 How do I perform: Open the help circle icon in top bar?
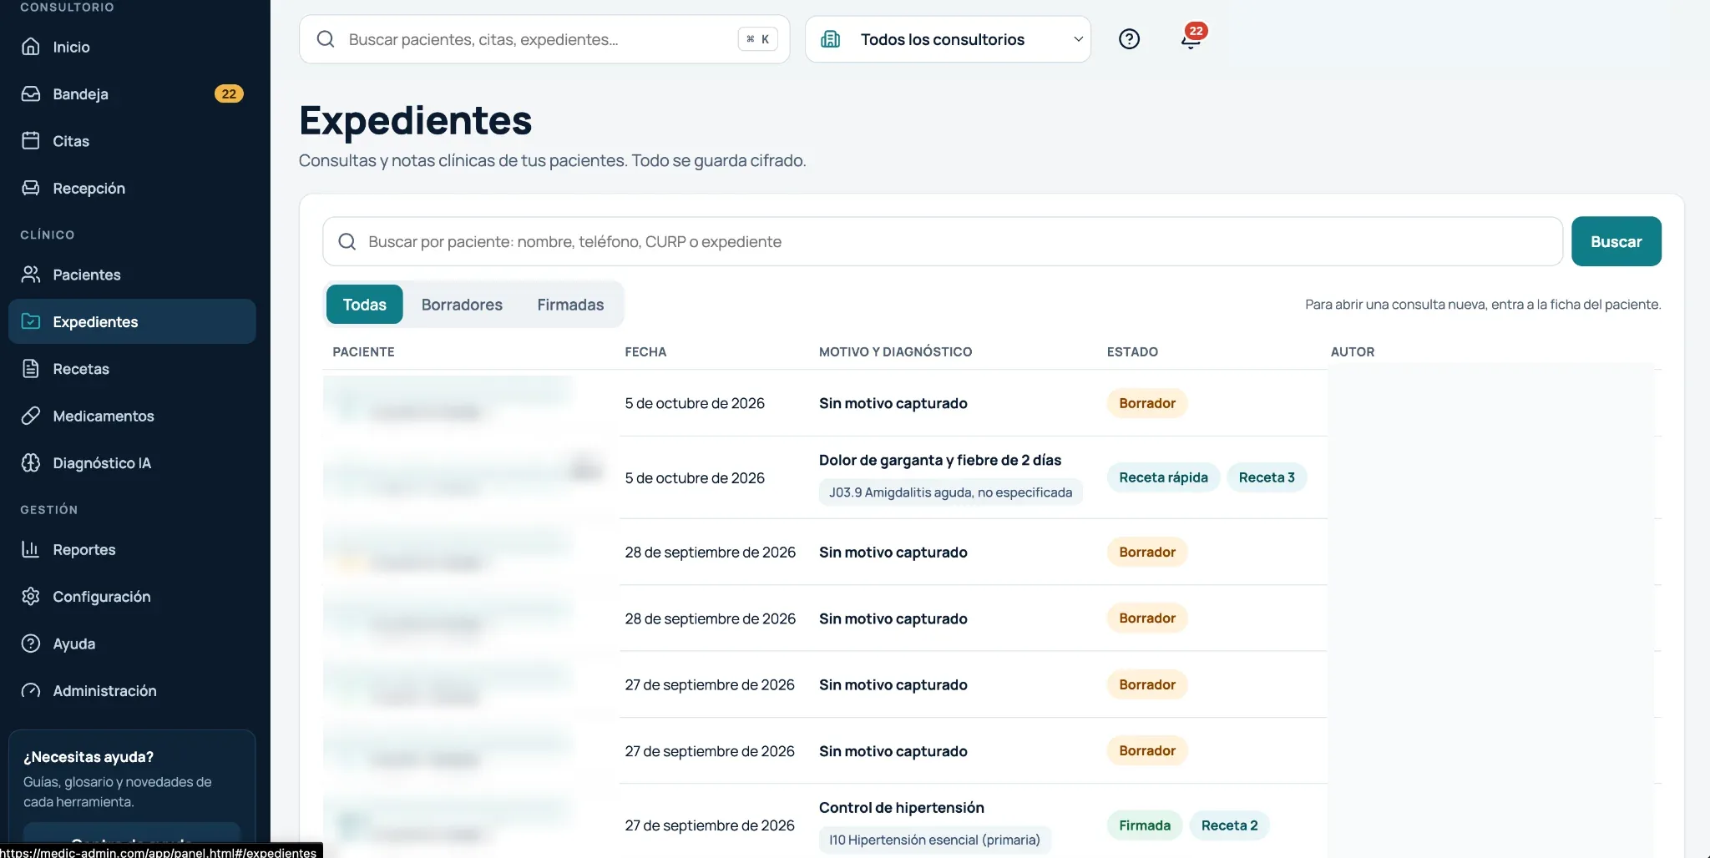coord(1129,39)
